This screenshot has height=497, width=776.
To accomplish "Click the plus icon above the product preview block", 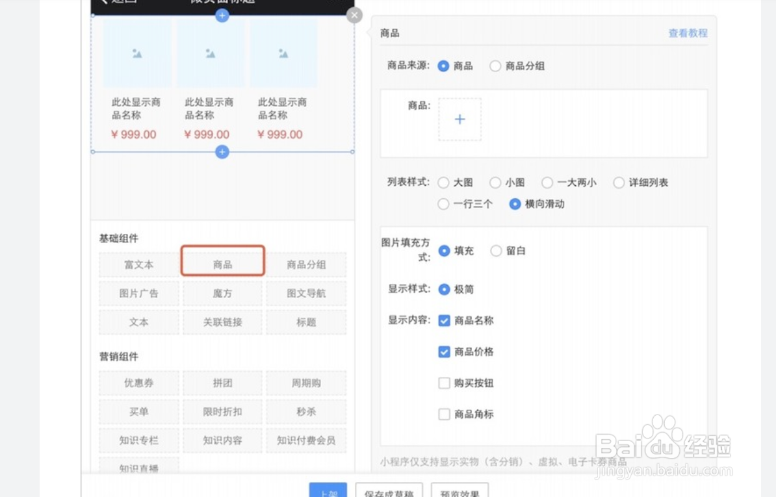I will 222,16.
